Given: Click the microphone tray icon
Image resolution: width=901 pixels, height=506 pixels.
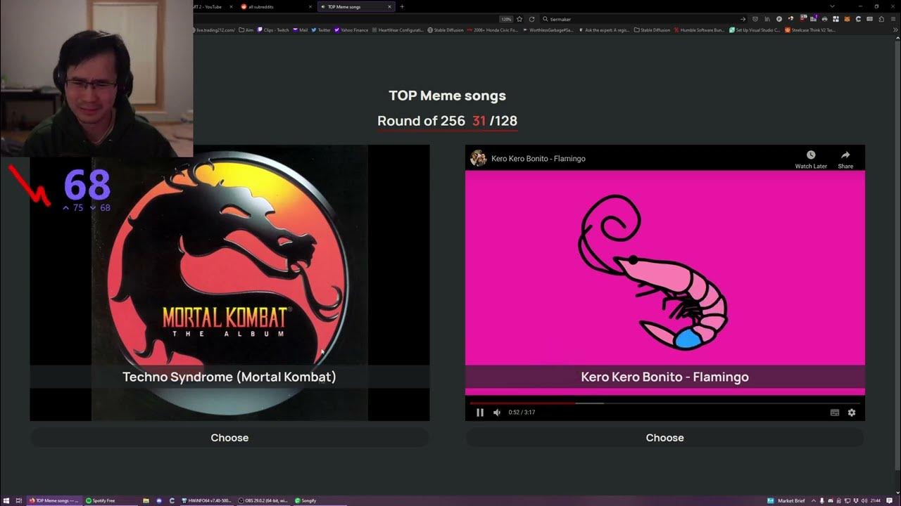Looking at the screenshot, I should 822,500.
